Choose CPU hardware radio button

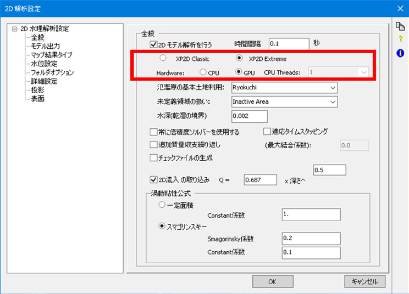203,72
